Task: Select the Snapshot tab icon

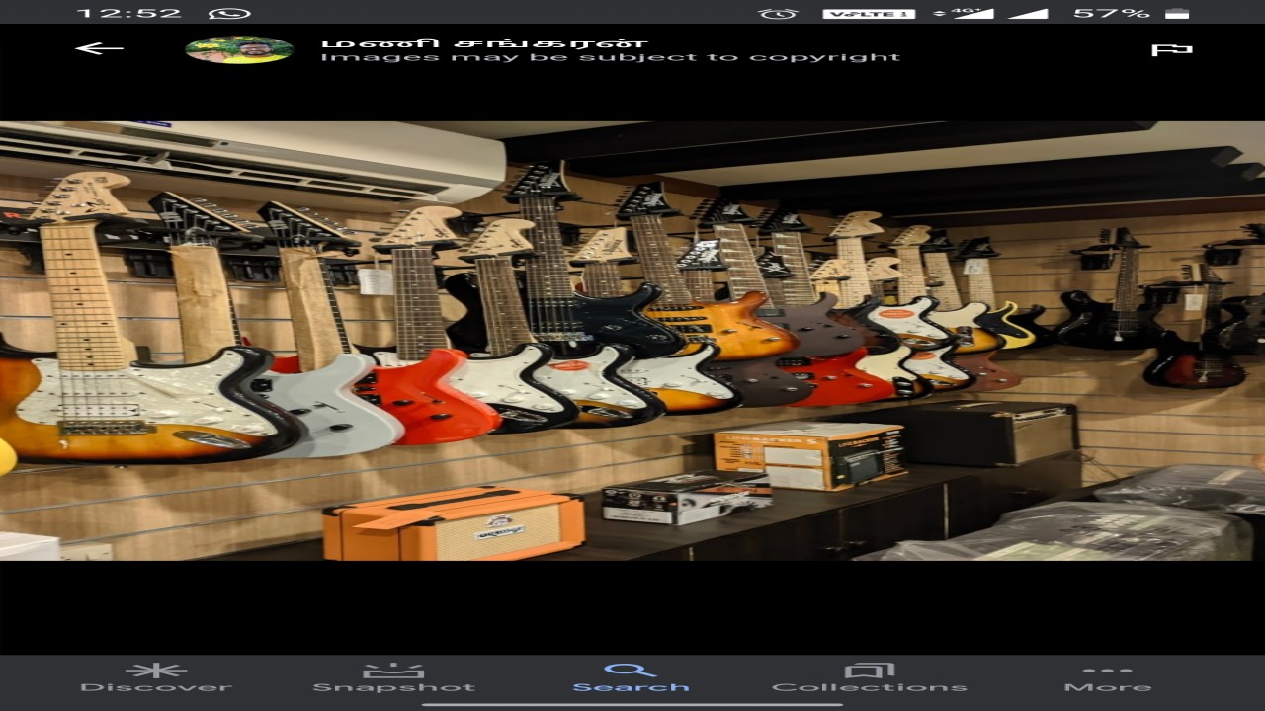Action: [393, 671]
